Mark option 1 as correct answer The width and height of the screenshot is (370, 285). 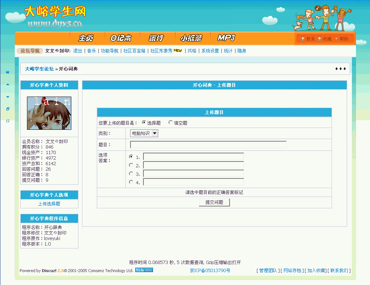click(131, 156)
